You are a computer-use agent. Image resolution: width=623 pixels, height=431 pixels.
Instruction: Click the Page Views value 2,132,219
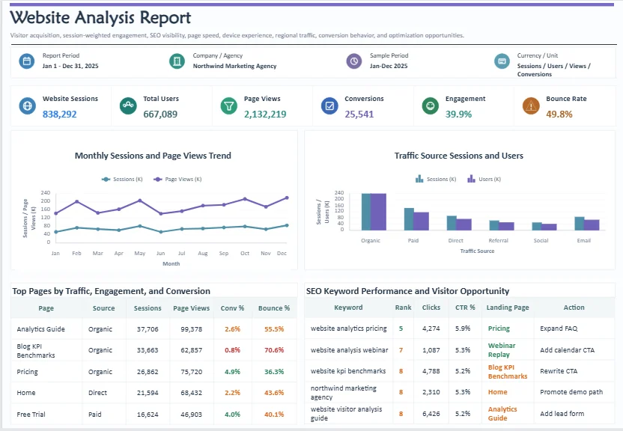265,114
